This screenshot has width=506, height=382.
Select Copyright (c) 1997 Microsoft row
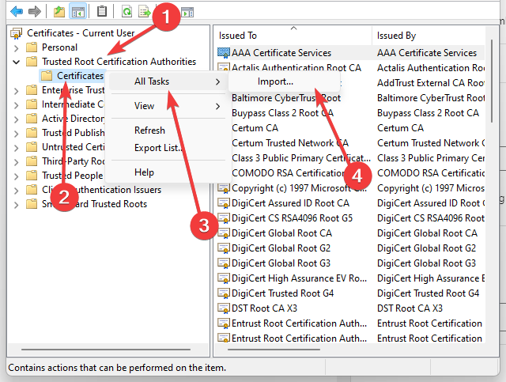point(350,188)
